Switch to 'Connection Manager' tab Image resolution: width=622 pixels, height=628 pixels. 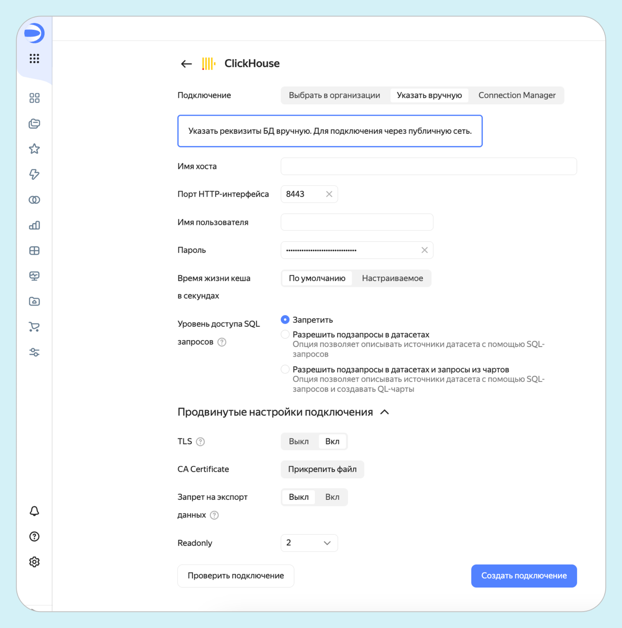(x=517, y=95)
